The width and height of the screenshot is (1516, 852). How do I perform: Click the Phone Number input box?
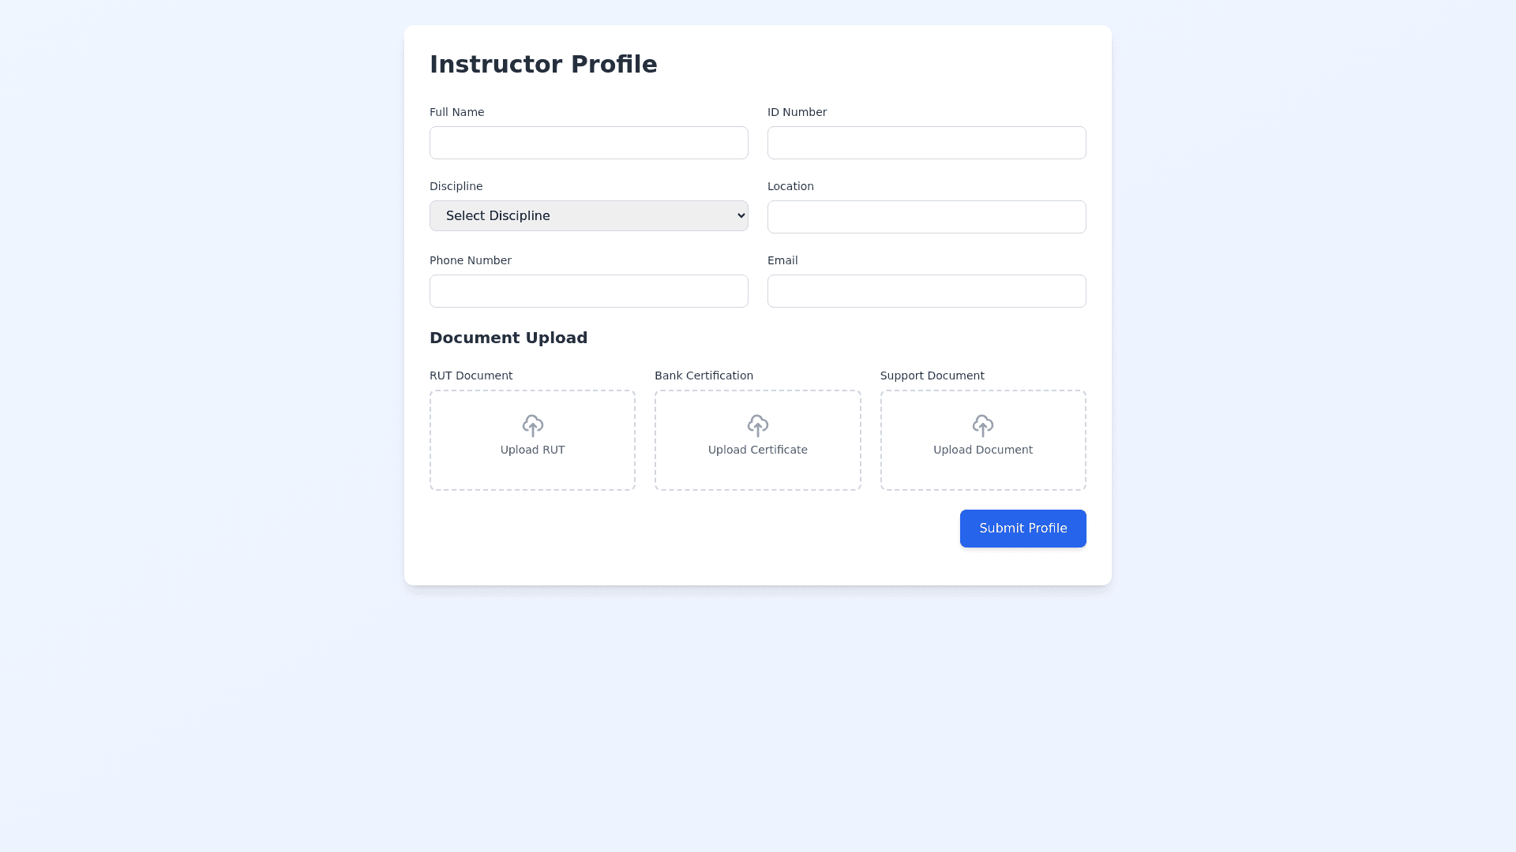tap(588, 291)
